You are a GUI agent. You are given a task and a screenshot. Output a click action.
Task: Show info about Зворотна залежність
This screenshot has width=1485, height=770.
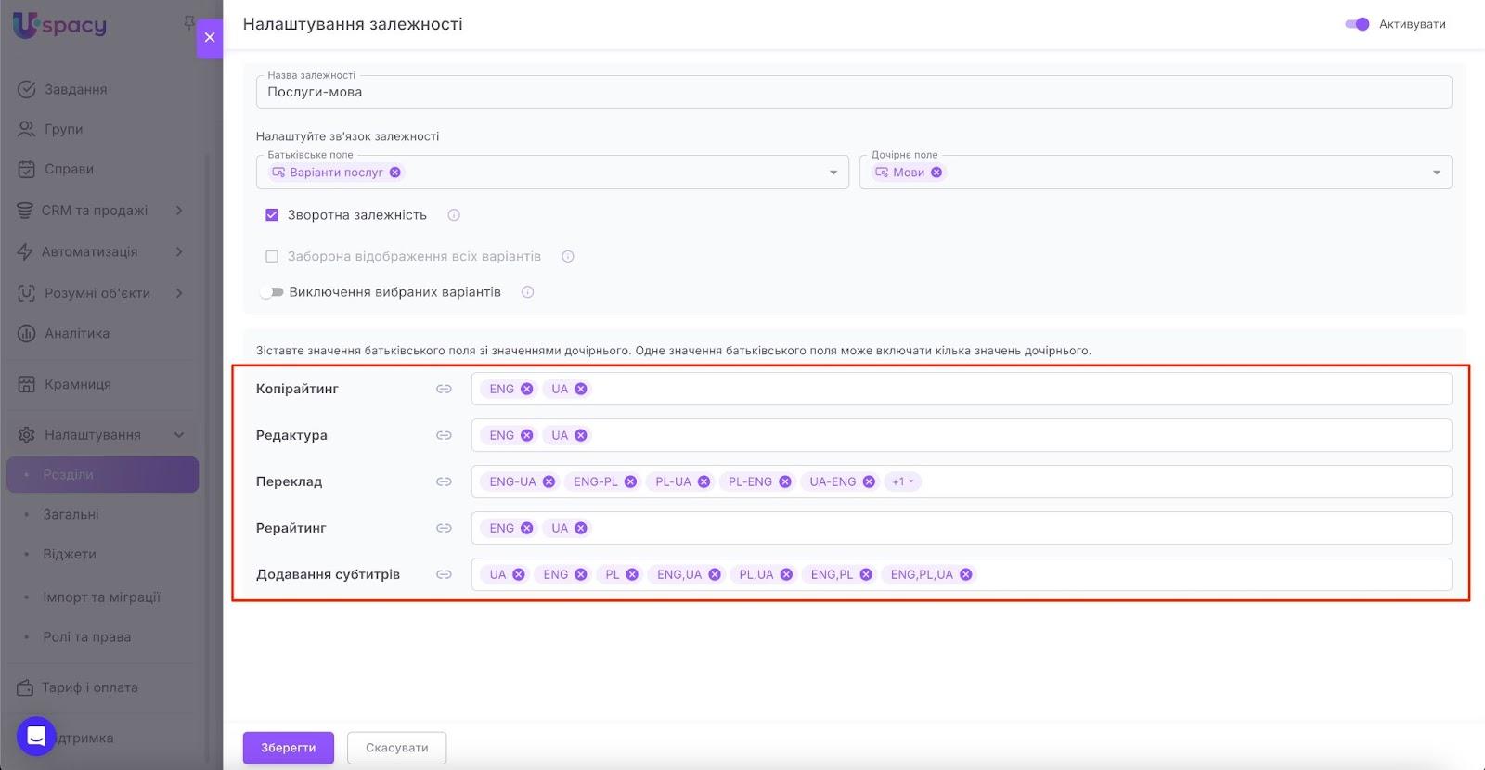[x=454, y=215]
